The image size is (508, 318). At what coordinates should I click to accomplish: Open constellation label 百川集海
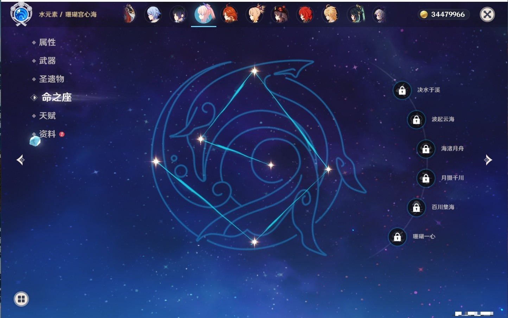click(443, 207)
